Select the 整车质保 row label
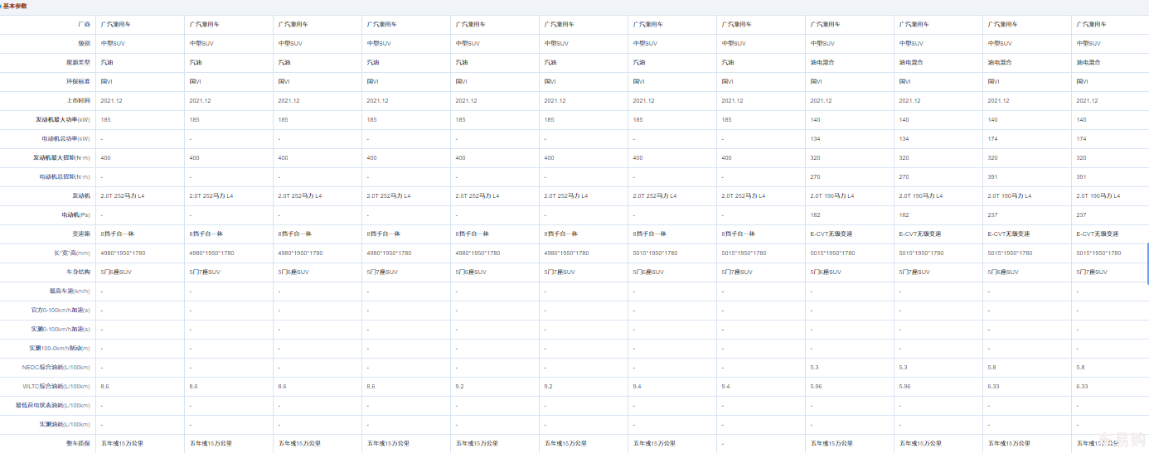 tap(77, 444)
